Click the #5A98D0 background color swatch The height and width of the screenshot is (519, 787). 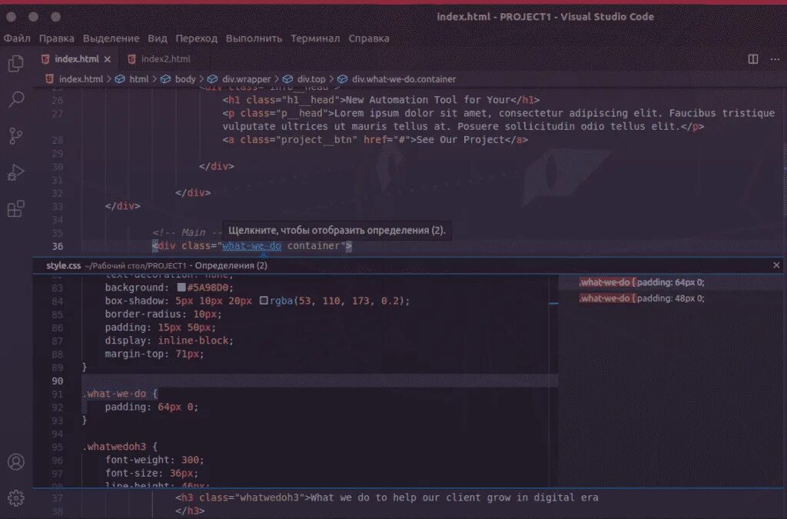[x=181, y=287]
